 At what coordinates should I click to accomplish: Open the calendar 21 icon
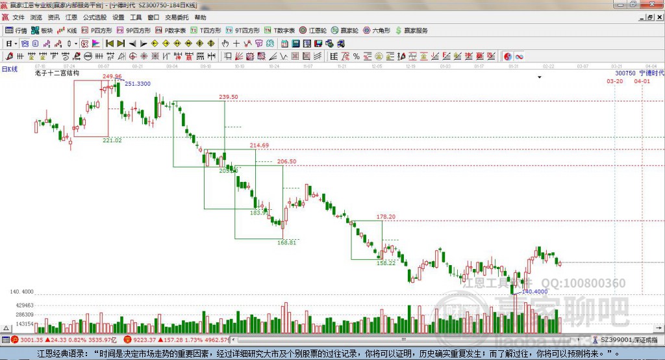point(284,44)
